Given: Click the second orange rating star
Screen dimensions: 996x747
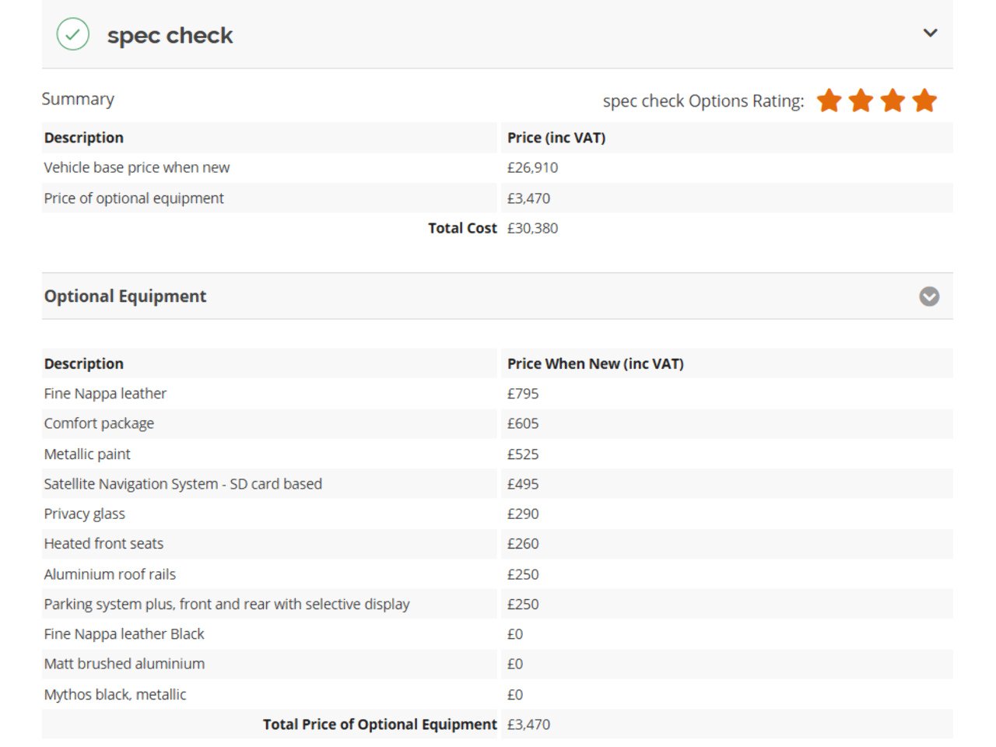Looking at the screenshot, I should tap(861, 100).
